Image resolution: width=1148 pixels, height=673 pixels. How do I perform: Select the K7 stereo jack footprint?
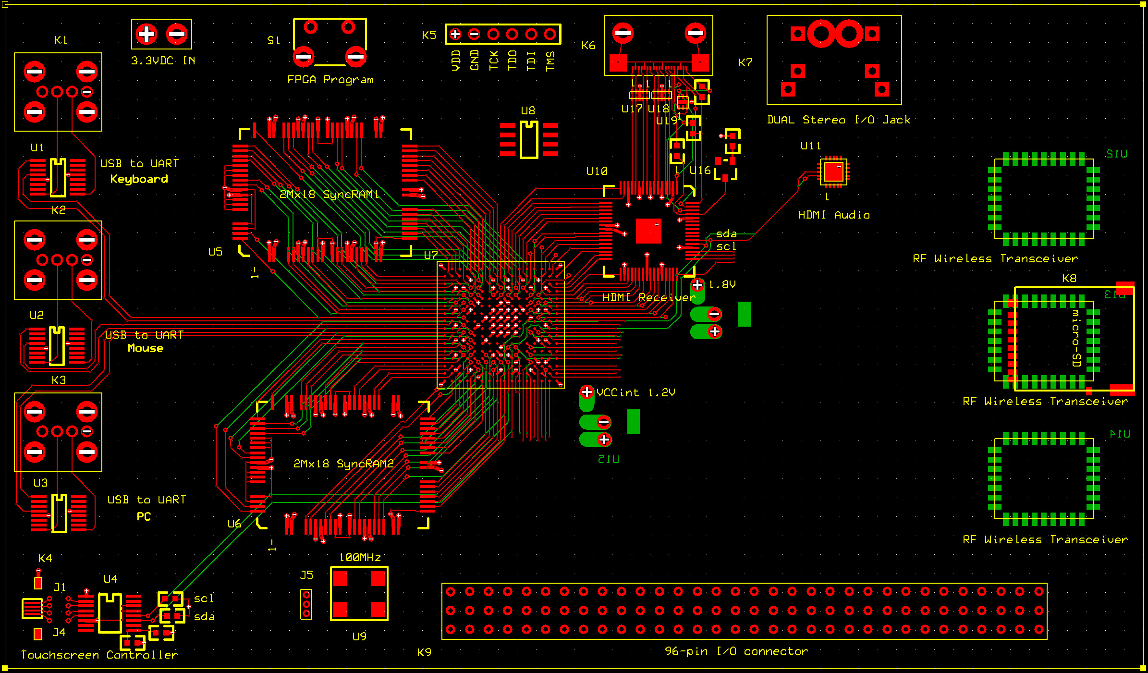[x=834, y=60]
